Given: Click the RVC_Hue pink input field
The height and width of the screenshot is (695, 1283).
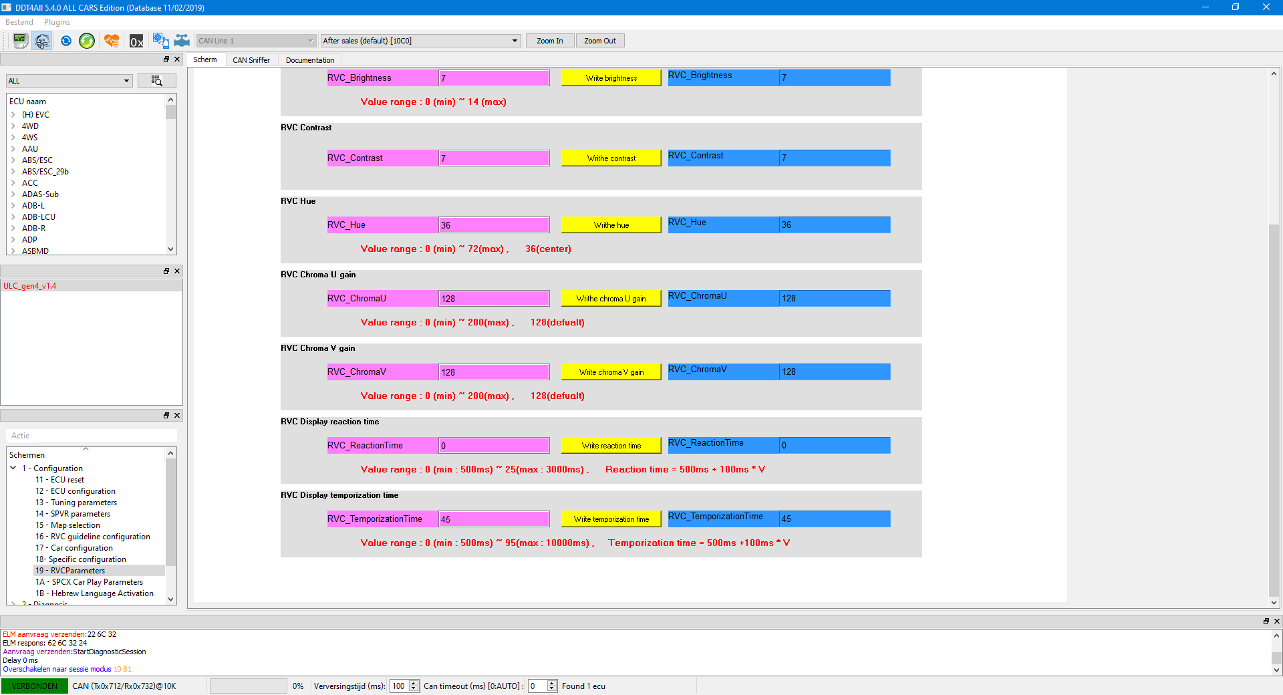Looking at the screenshot, I should [x=494, y=225].
